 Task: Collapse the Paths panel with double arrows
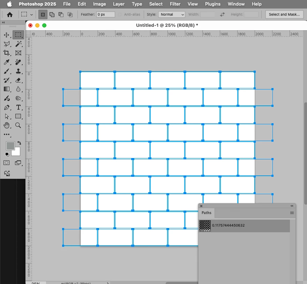[292, 206]
